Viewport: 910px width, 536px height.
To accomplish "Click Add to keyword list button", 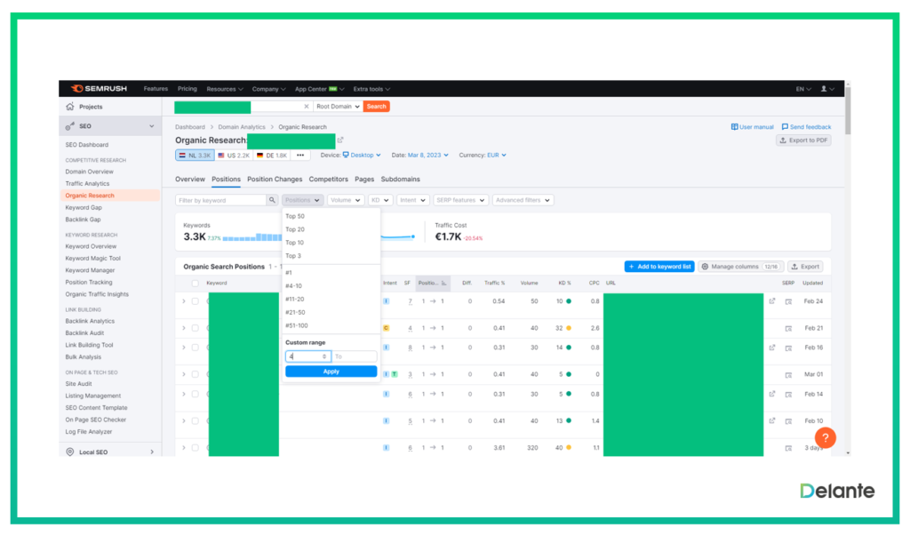I will point(659,267).
